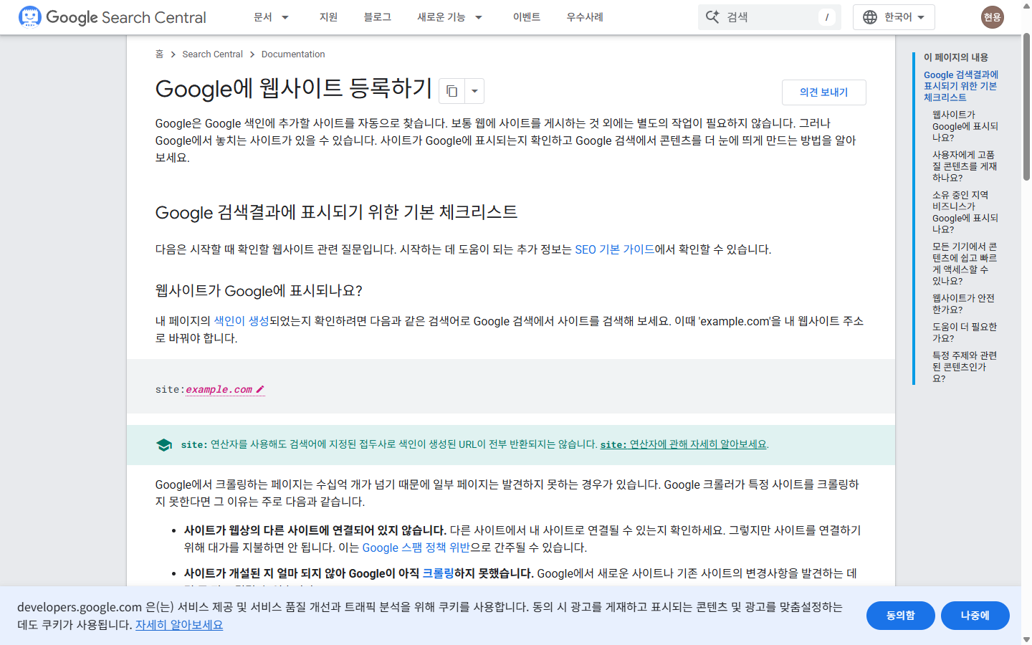Image resolution: width=1032 pixels, height=645 pixels.
Task: Focus the 검색 search field
Action: coord(770,17)
